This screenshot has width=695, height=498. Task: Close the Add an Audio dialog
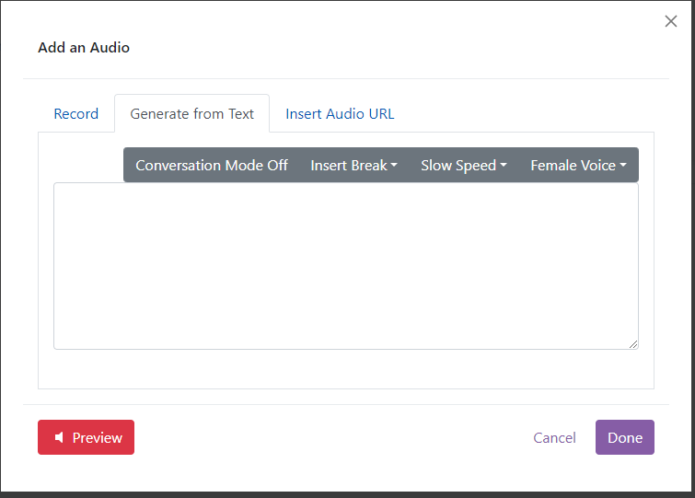point(671,21)
